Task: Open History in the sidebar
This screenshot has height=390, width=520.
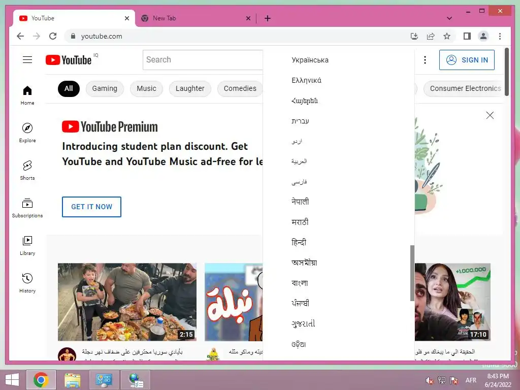Action: pos(27,283)
